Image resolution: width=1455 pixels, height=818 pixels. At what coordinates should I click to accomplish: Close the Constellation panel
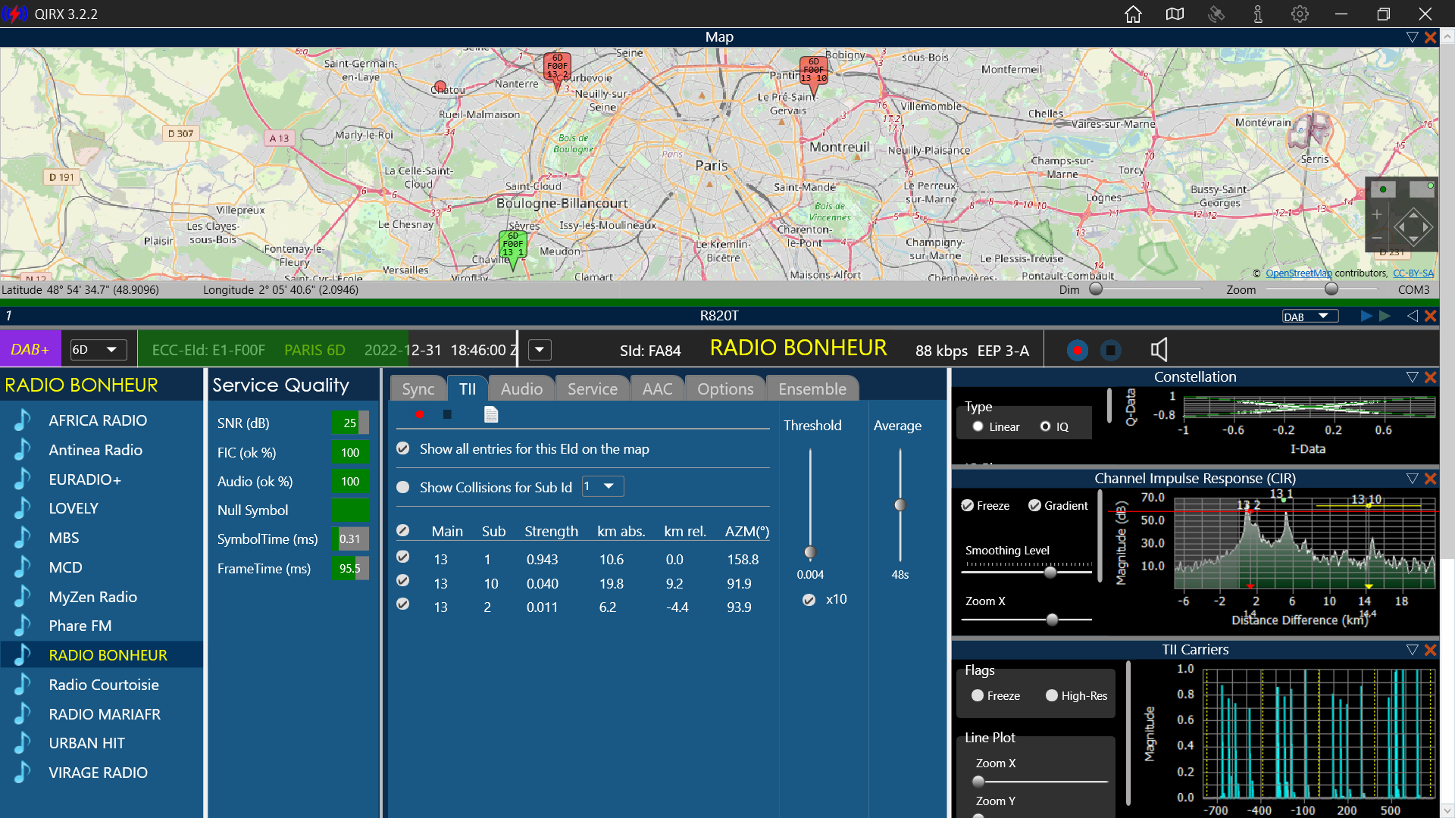(x=1430, y=377)
